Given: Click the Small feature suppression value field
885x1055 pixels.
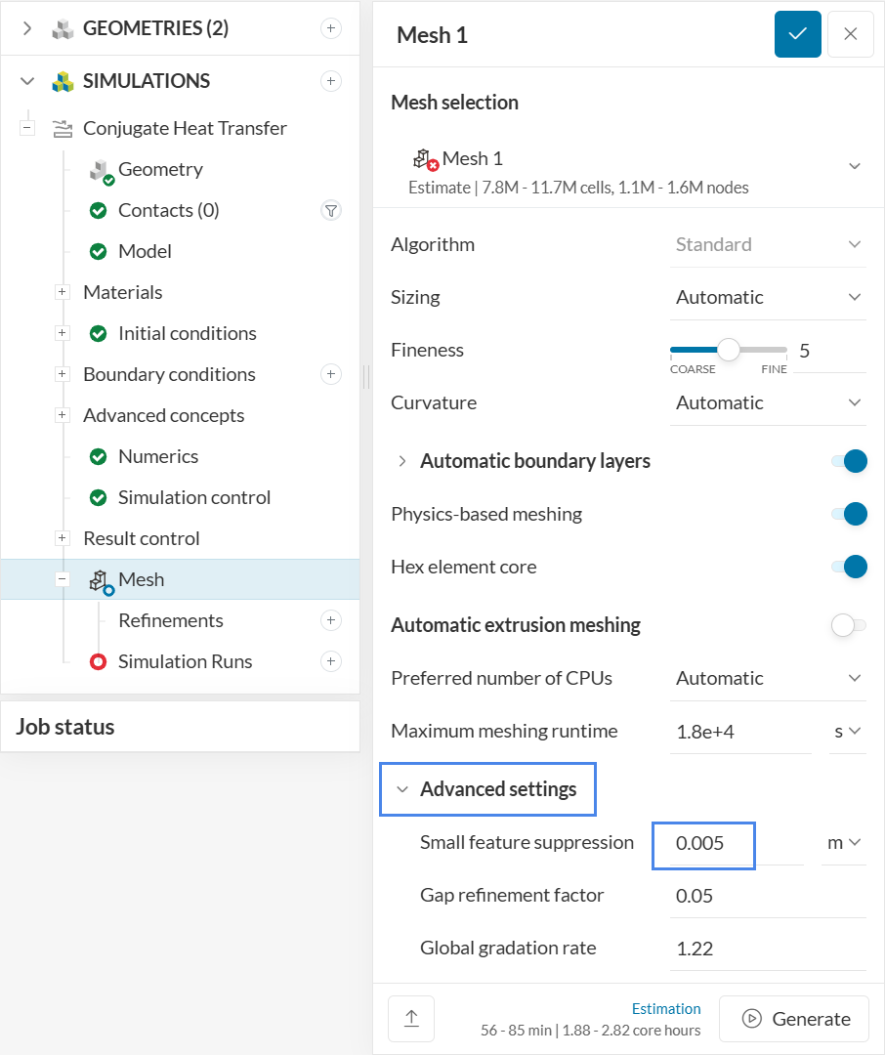Looking at the screenshot, I should 703,843.
